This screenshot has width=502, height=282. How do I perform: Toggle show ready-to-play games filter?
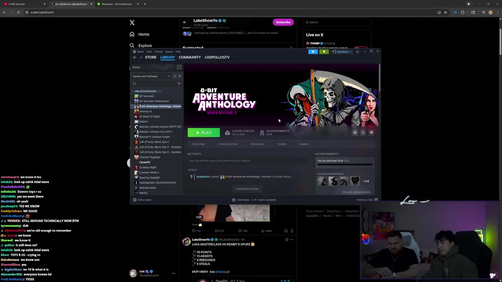[180, 76]
